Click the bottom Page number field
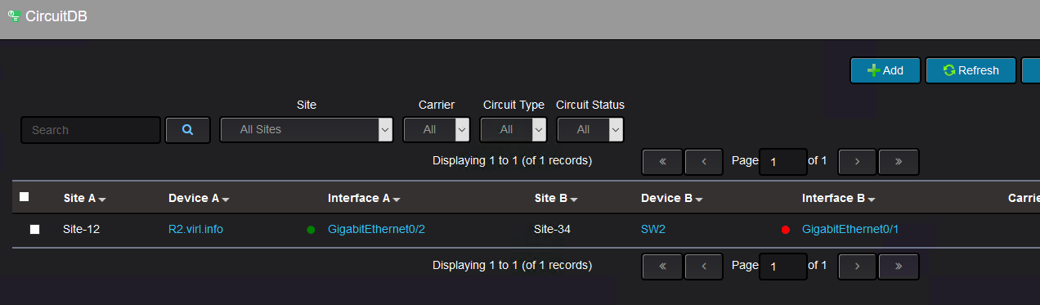The image size is (1040, 305). click(x=783, y=267)
